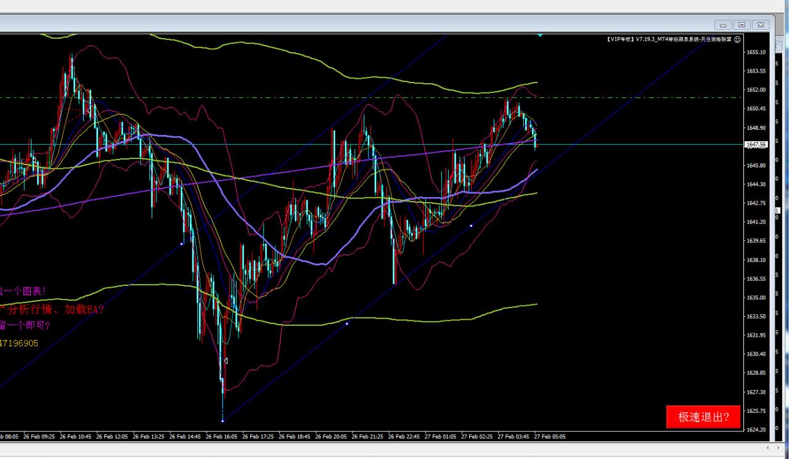Click price axis label 1655.10
This screenshot has width=789, height=459.
point(756,52)
